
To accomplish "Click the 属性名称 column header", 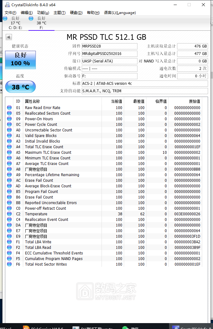I will pyautogui.click(x=33, y=101).
